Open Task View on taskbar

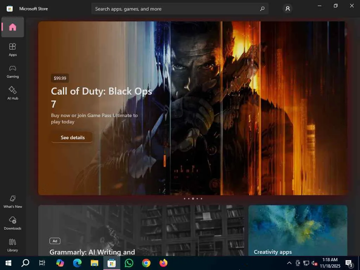[42, 263]
